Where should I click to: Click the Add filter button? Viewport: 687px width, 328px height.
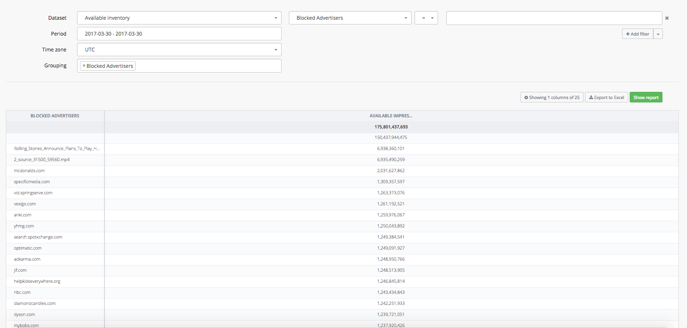[x=637, y=34]
